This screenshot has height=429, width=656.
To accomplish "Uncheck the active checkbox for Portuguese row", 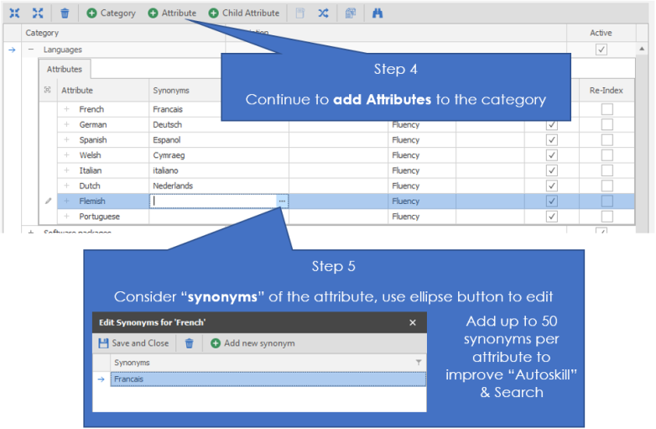I will 551,217.
